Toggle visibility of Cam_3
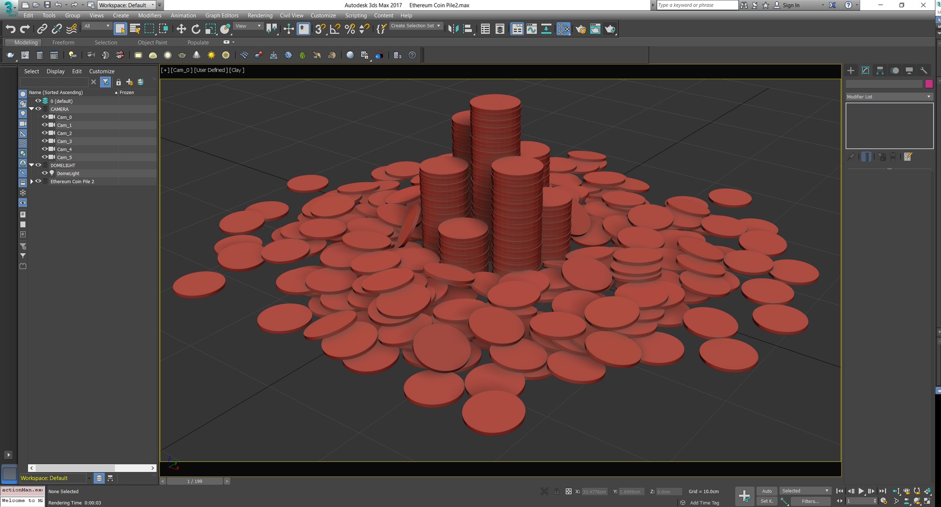941x507 pixels. tap(45, 141)
